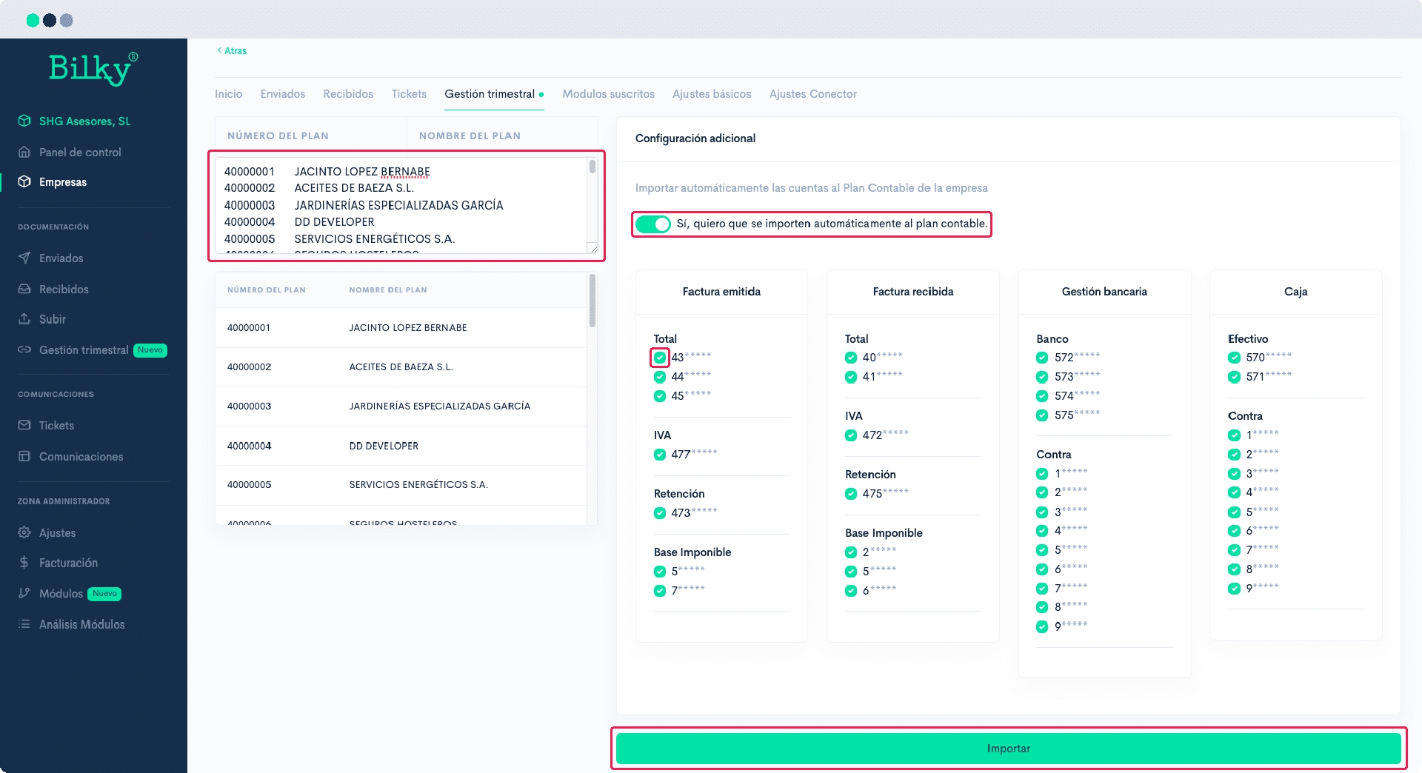The height and width of the screenshot is (773, 1422).
Task: Click the text area scrollbar thumb
Action: (592, 167)
